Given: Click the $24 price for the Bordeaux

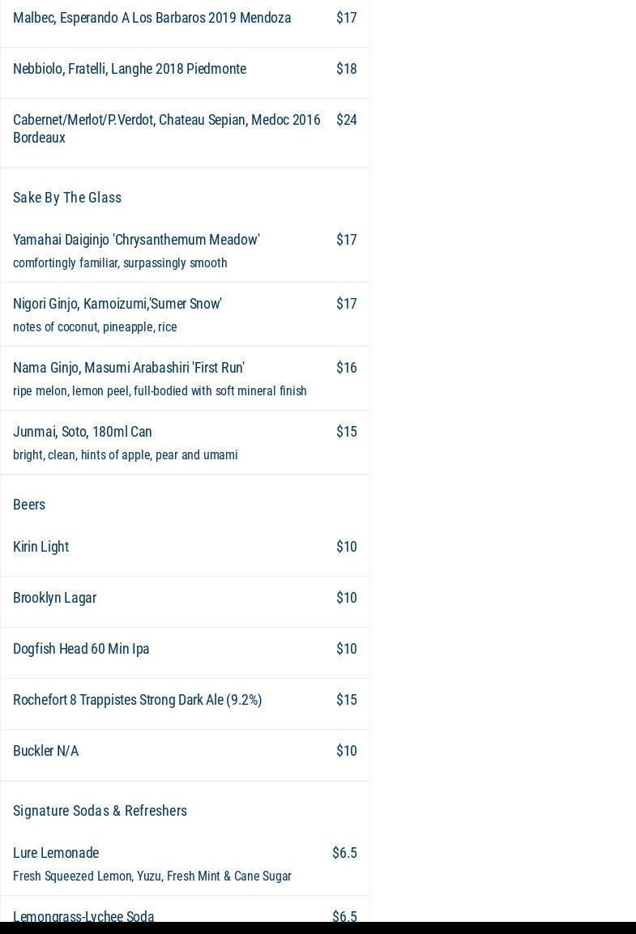Looking at the screenshot, I should (346, 120).
